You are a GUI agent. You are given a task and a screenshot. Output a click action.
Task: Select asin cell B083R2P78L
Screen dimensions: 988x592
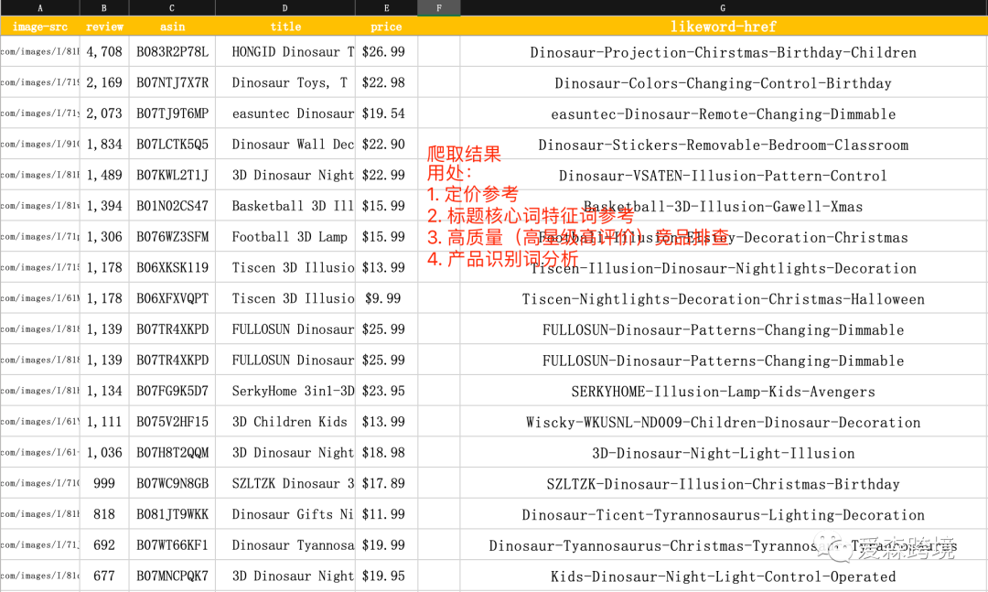click(172, 52)
